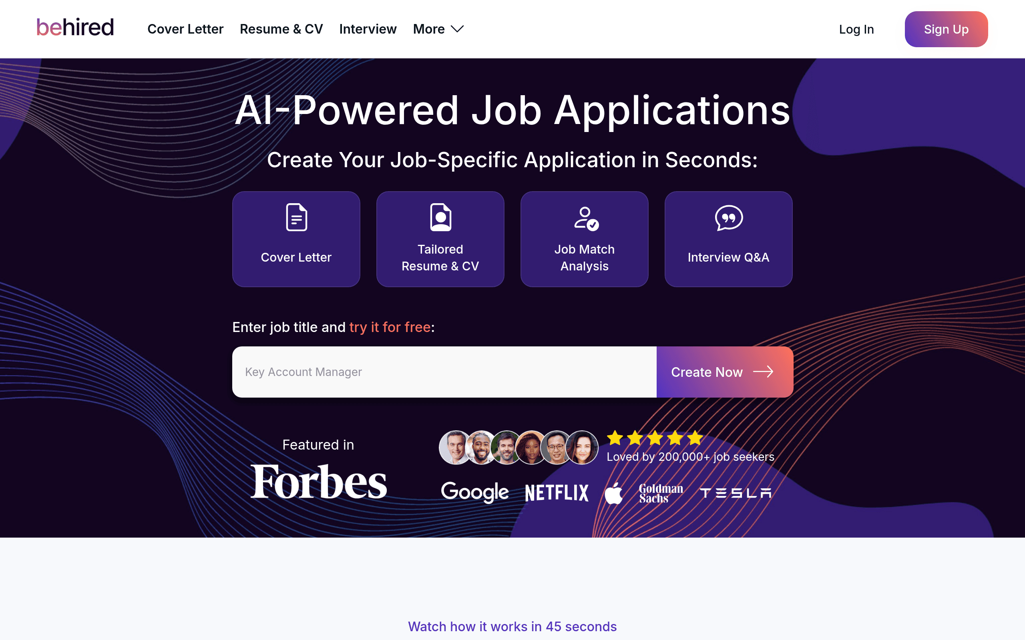
Task: Click the Goldman Sachs logo
Action: click(661, 494)
